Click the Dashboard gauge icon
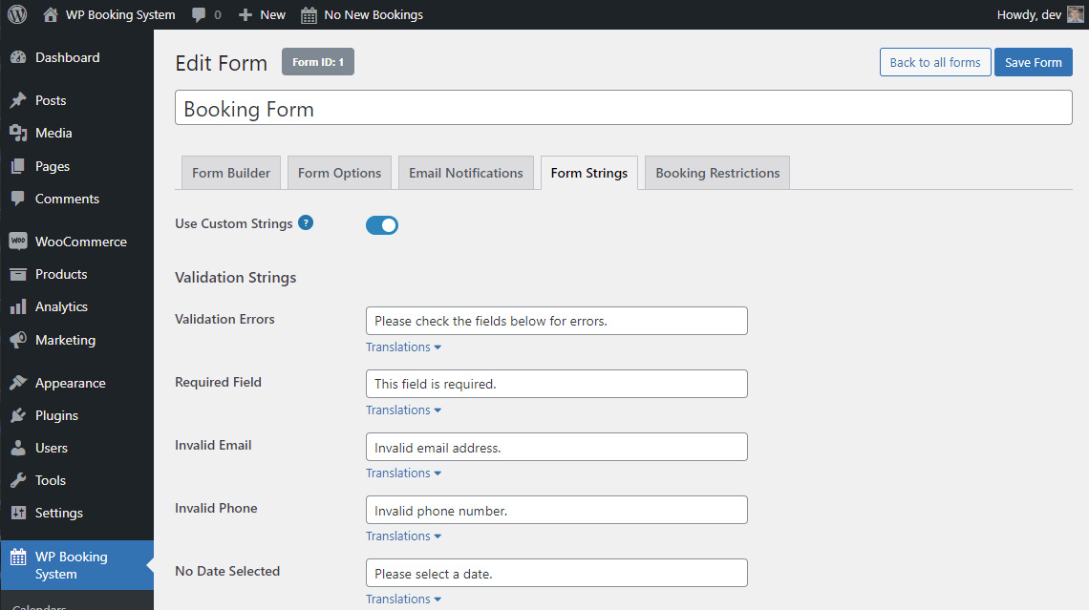 click(19, 57)
